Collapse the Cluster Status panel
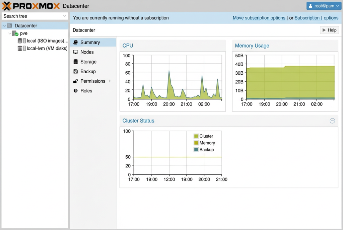This screenshot has height=230, width=343. [332, 121]
